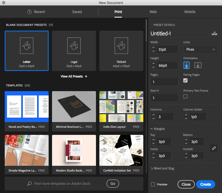
Task: Select portrait orientation icon
Action: point(186,65)
